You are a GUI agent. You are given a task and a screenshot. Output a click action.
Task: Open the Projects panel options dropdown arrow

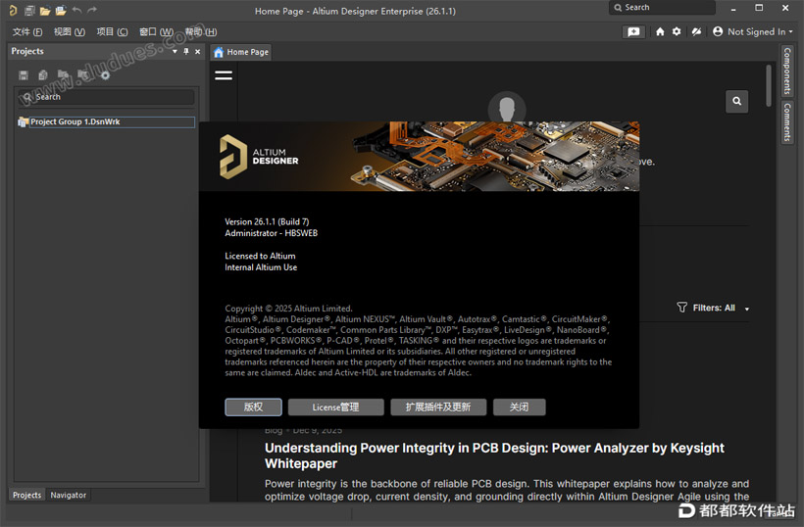click(175, 51)
